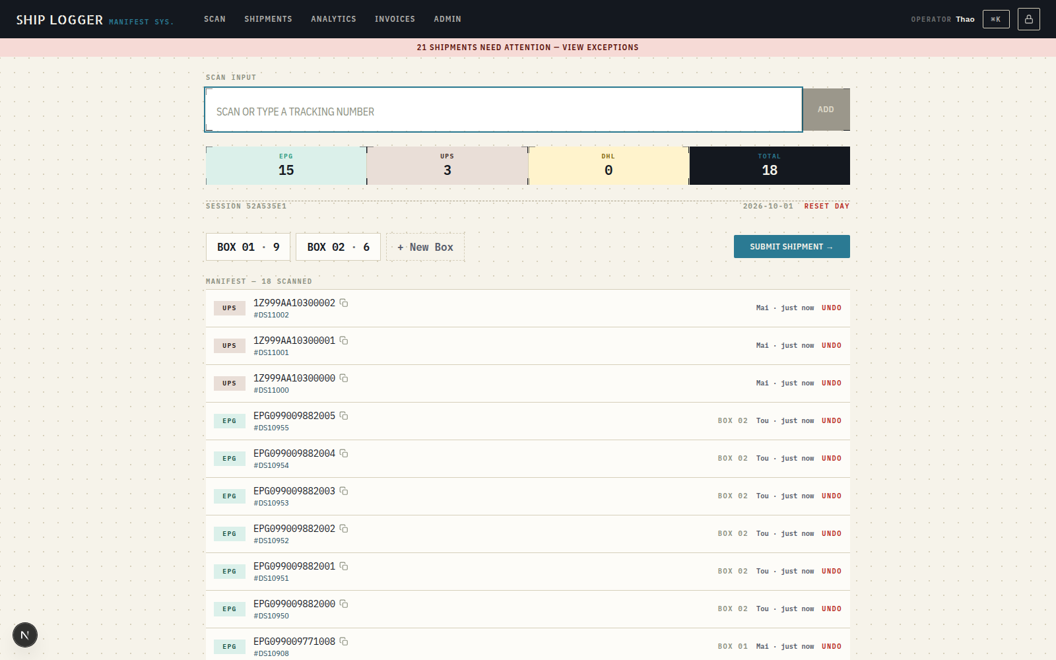Copy tracking number 1Z999AA10300000
Image resolution: width=1056 pixels, height=660 pixels.
[344, 378]
